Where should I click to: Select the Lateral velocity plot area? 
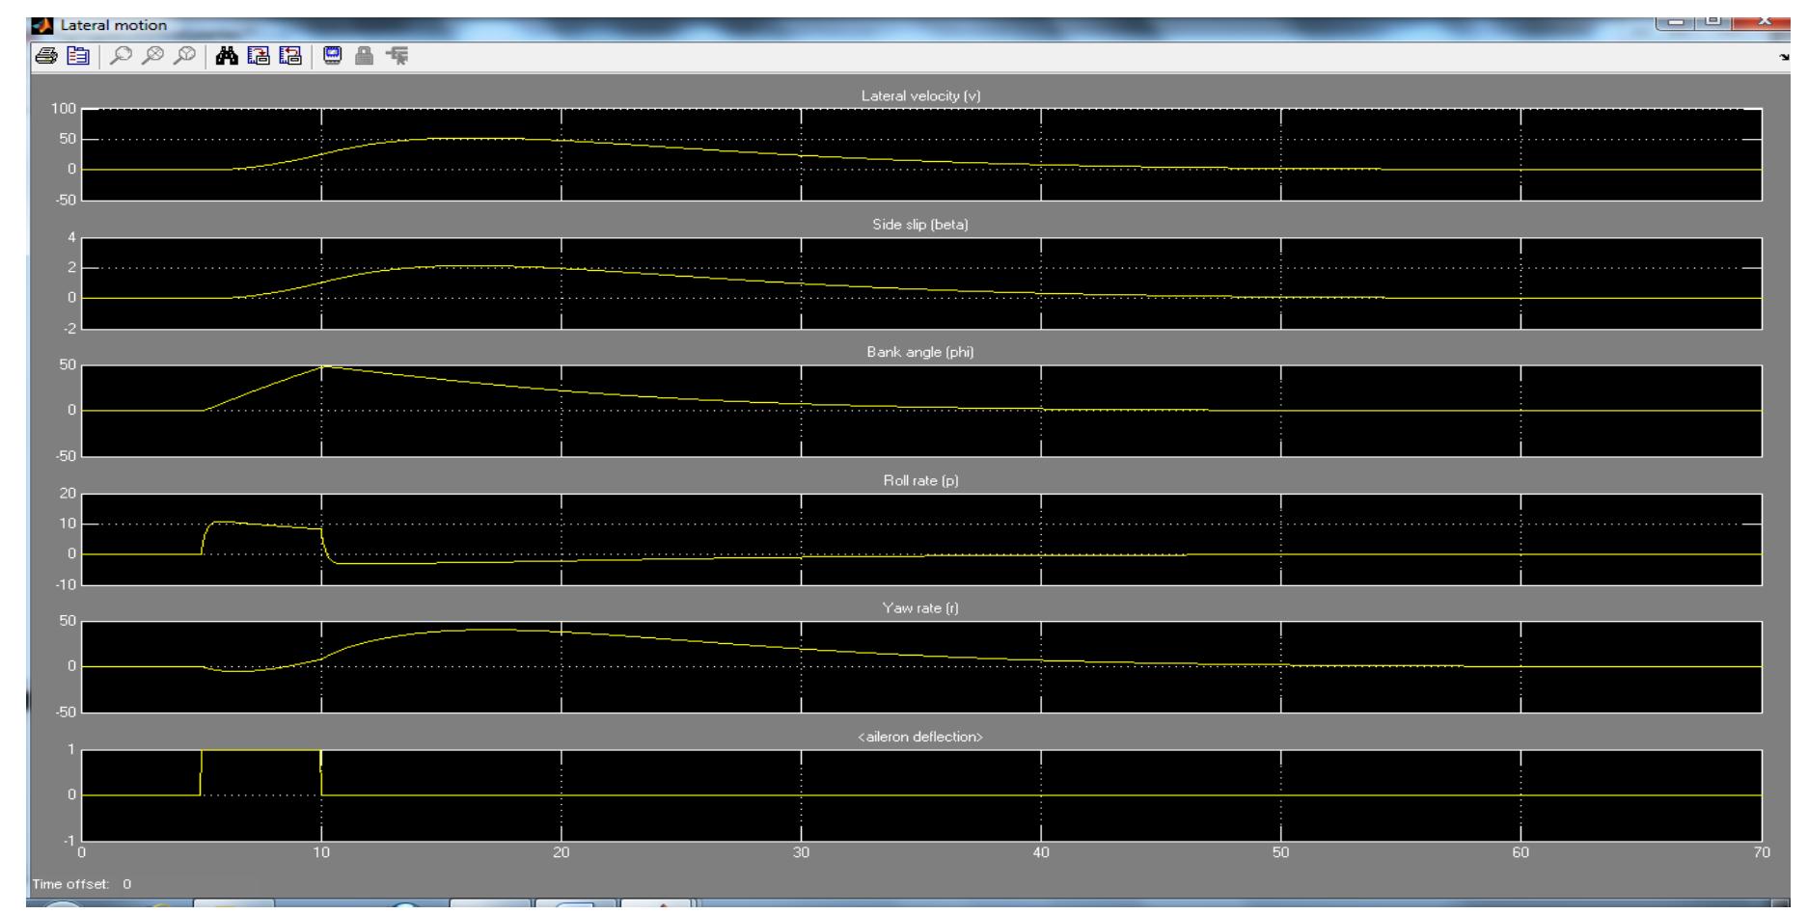(x=921, y=154)
